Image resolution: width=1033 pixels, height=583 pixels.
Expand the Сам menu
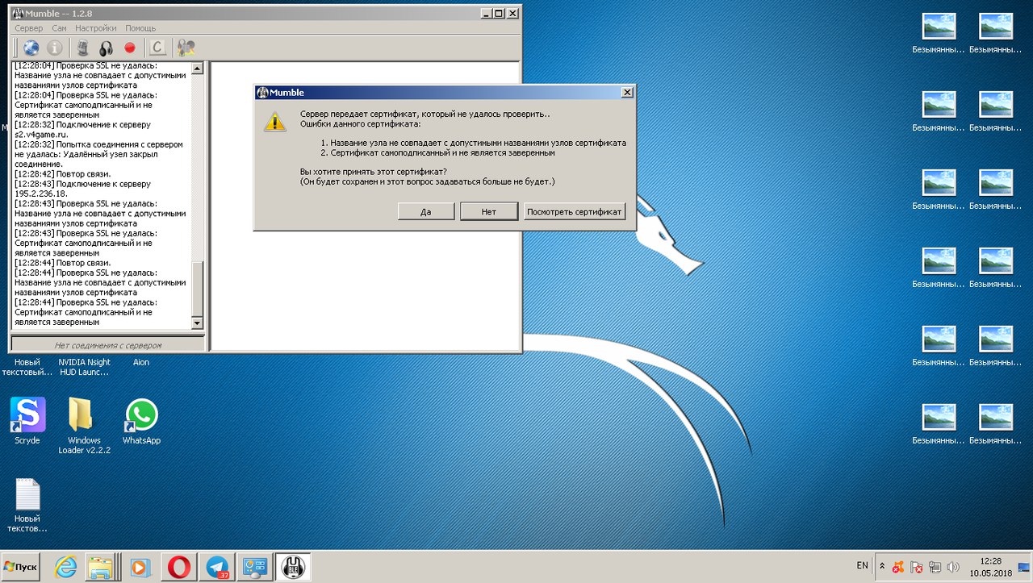59,28
